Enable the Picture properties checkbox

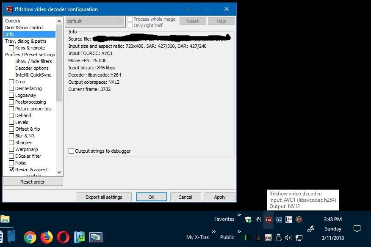click(x=11, y=109)
